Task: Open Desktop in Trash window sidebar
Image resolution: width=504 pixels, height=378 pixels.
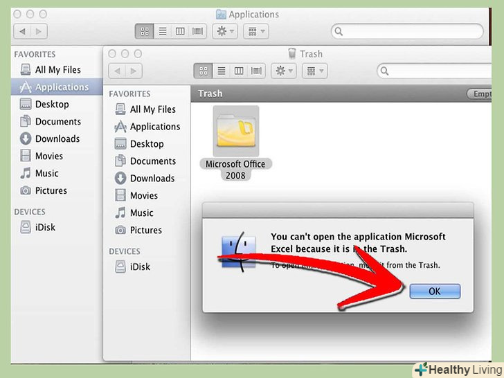Action: pos(140,144)
